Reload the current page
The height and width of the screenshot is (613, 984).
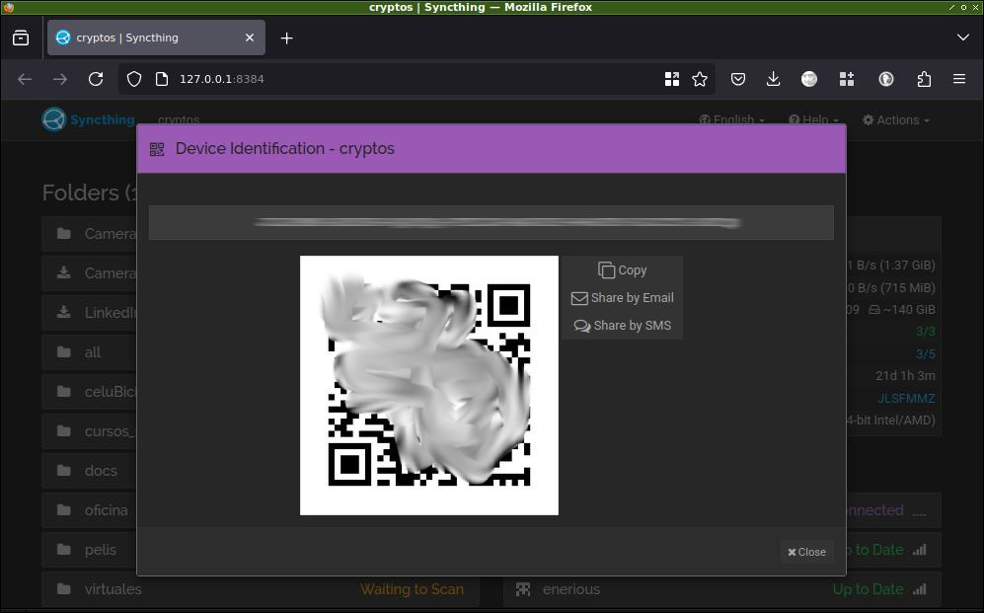[96, 79]
